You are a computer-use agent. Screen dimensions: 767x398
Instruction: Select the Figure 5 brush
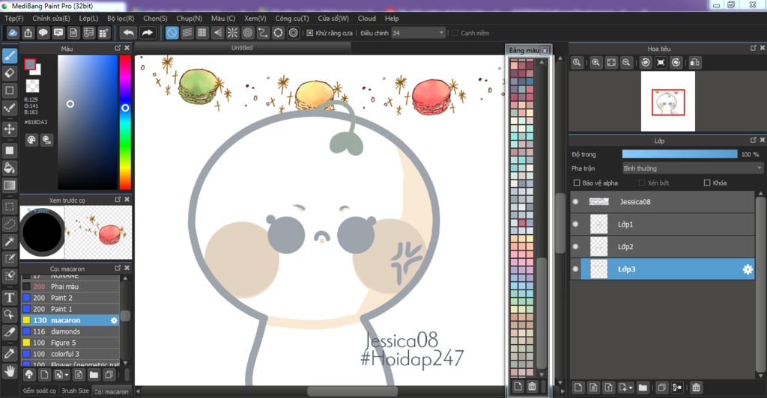pyautogui.click(x=70, y=343)
